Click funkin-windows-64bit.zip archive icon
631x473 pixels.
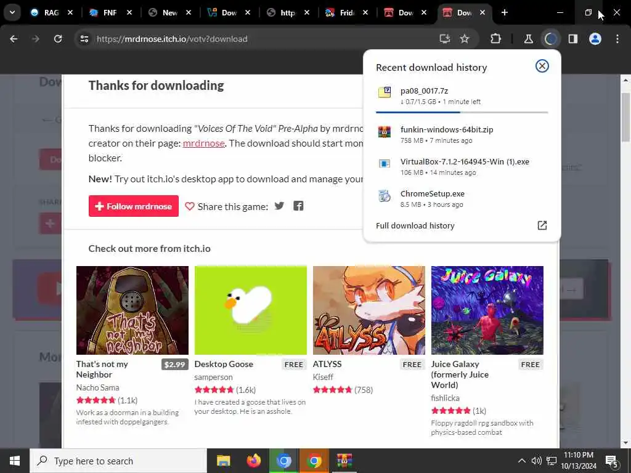[385, 131]
